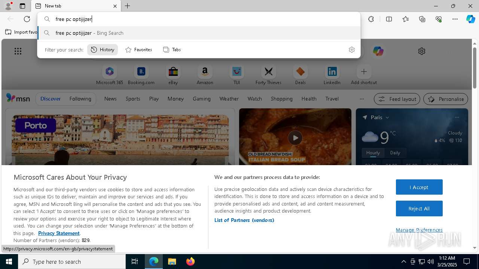Screen dimensions: 479x269
Task: Click the Personalise button
Action: [x=446, y=99]
